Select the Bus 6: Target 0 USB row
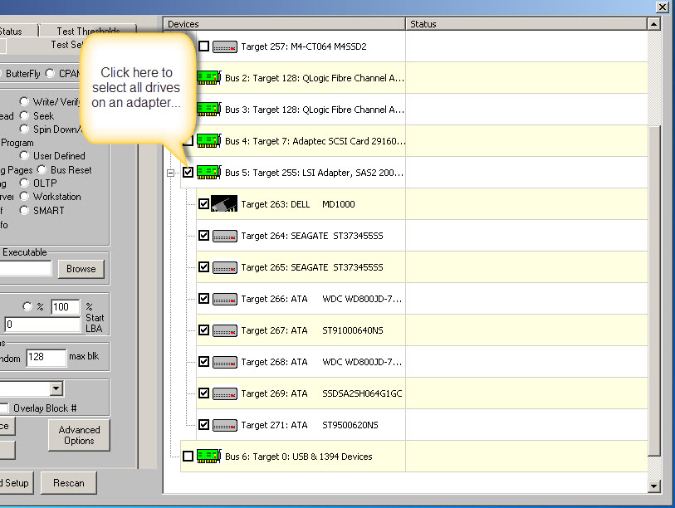 click(414, 456)
